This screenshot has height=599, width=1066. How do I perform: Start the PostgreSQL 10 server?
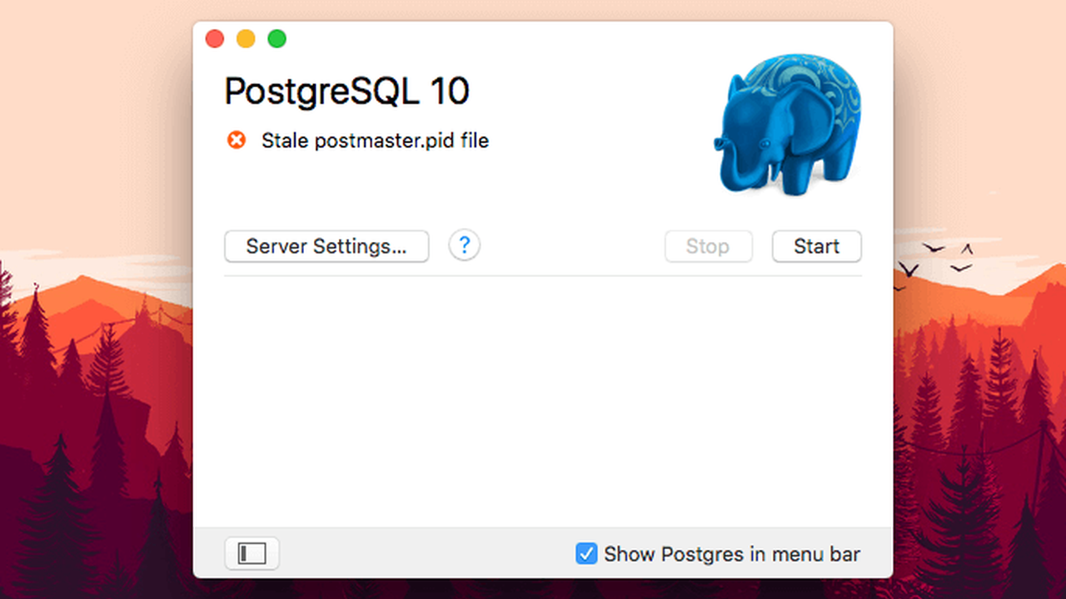816,246
